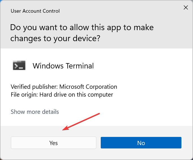Viewport: 193px width, 160px height.
Task: Close the User Account Control dialog
Action: pos(186,8)
